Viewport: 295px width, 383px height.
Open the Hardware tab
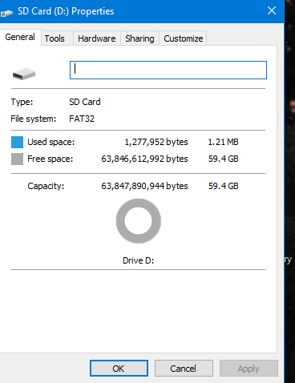(97, 38)
